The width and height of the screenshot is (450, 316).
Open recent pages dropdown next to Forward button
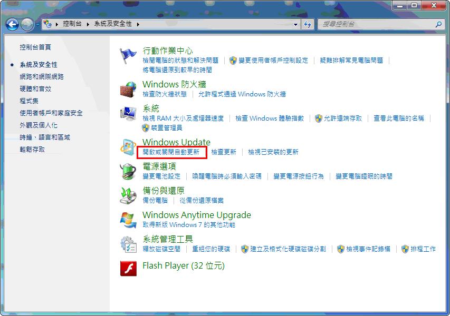coord(37,25)
